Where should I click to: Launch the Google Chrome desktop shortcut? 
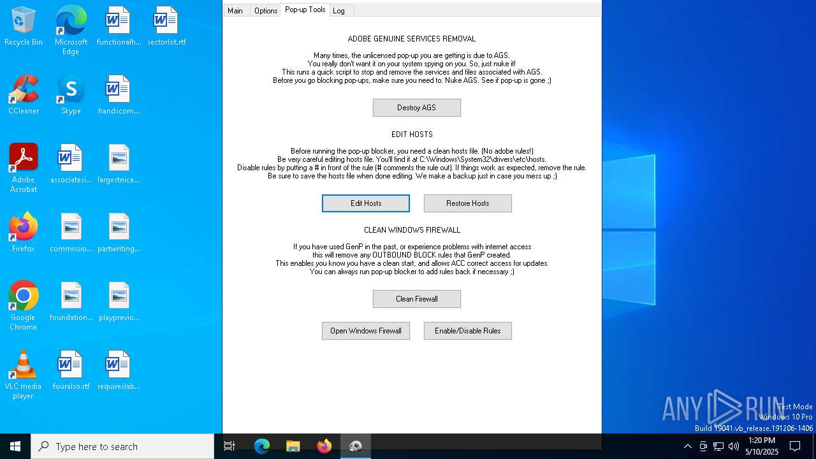pos(24,306)
